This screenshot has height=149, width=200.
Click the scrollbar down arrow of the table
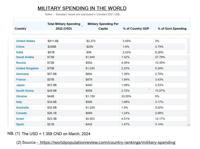point(189,125)
